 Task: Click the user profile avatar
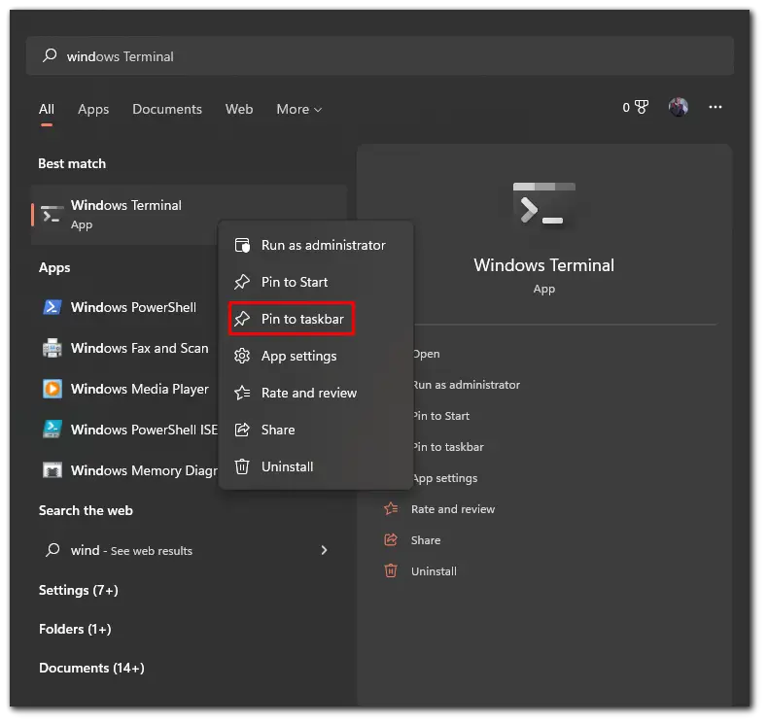pos(678,107)
